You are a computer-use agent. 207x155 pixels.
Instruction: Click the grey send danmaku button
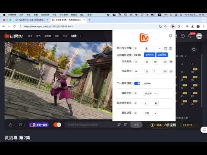pos(136,125)
